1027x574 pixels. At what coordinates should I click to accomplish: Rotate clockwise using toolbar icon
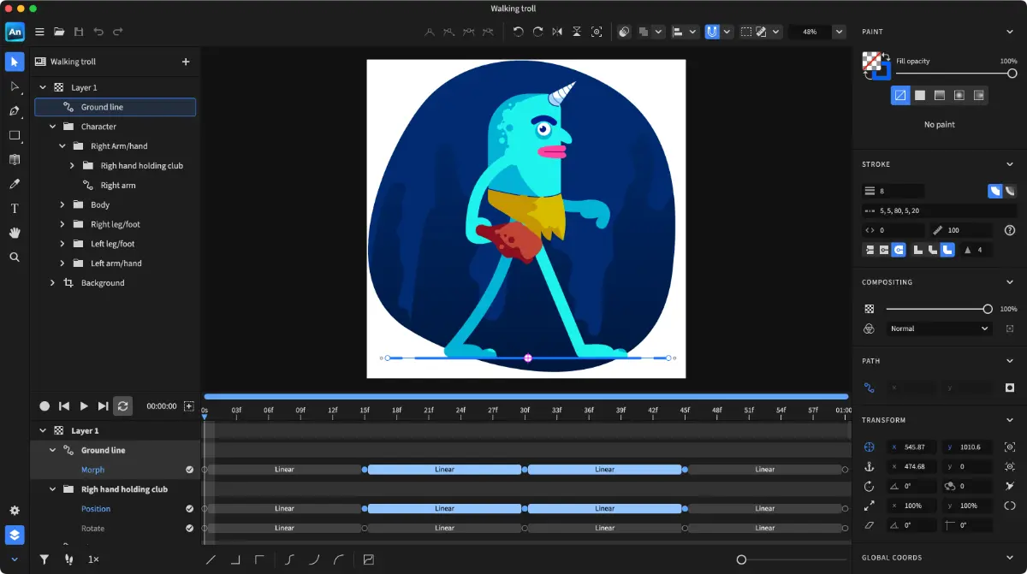[x=537, y=32]
